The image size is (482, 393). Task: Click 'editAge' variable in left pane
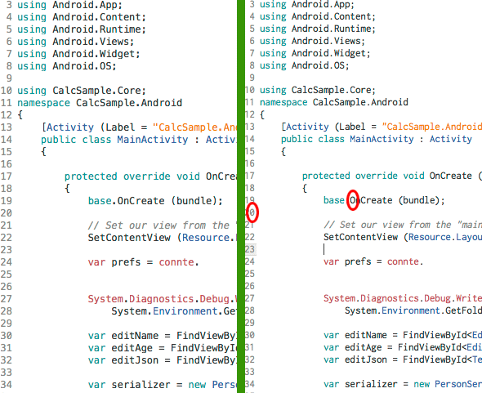(x=132, y=348)
